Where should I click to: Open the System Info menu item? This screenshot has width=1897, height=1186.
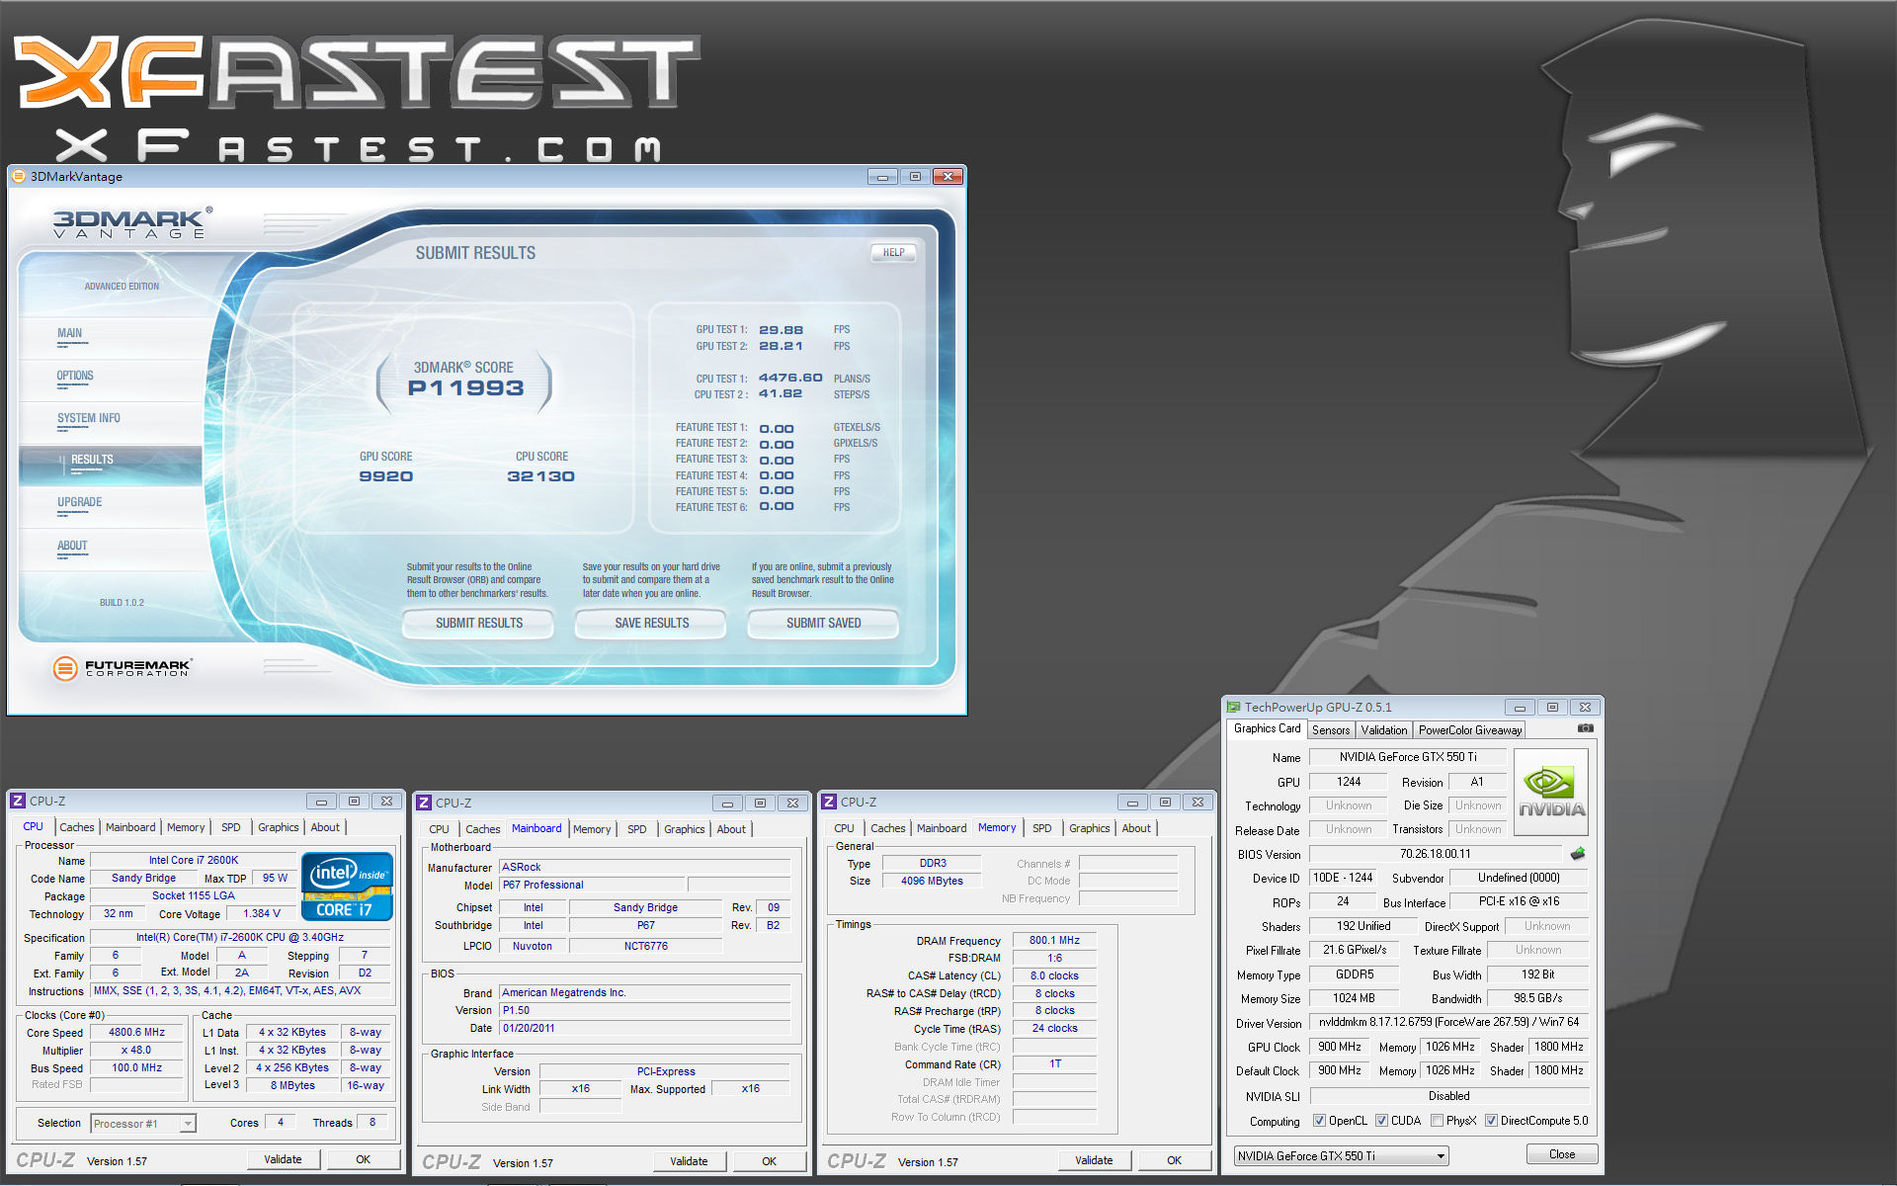(x=89, y=419)
